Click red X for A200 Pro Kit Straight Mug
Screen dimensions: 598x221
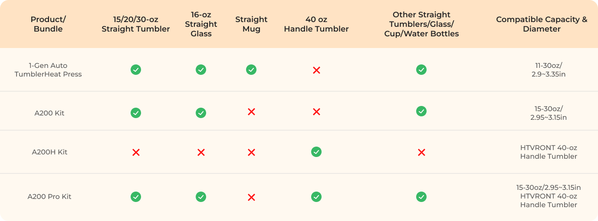point(251,197)
